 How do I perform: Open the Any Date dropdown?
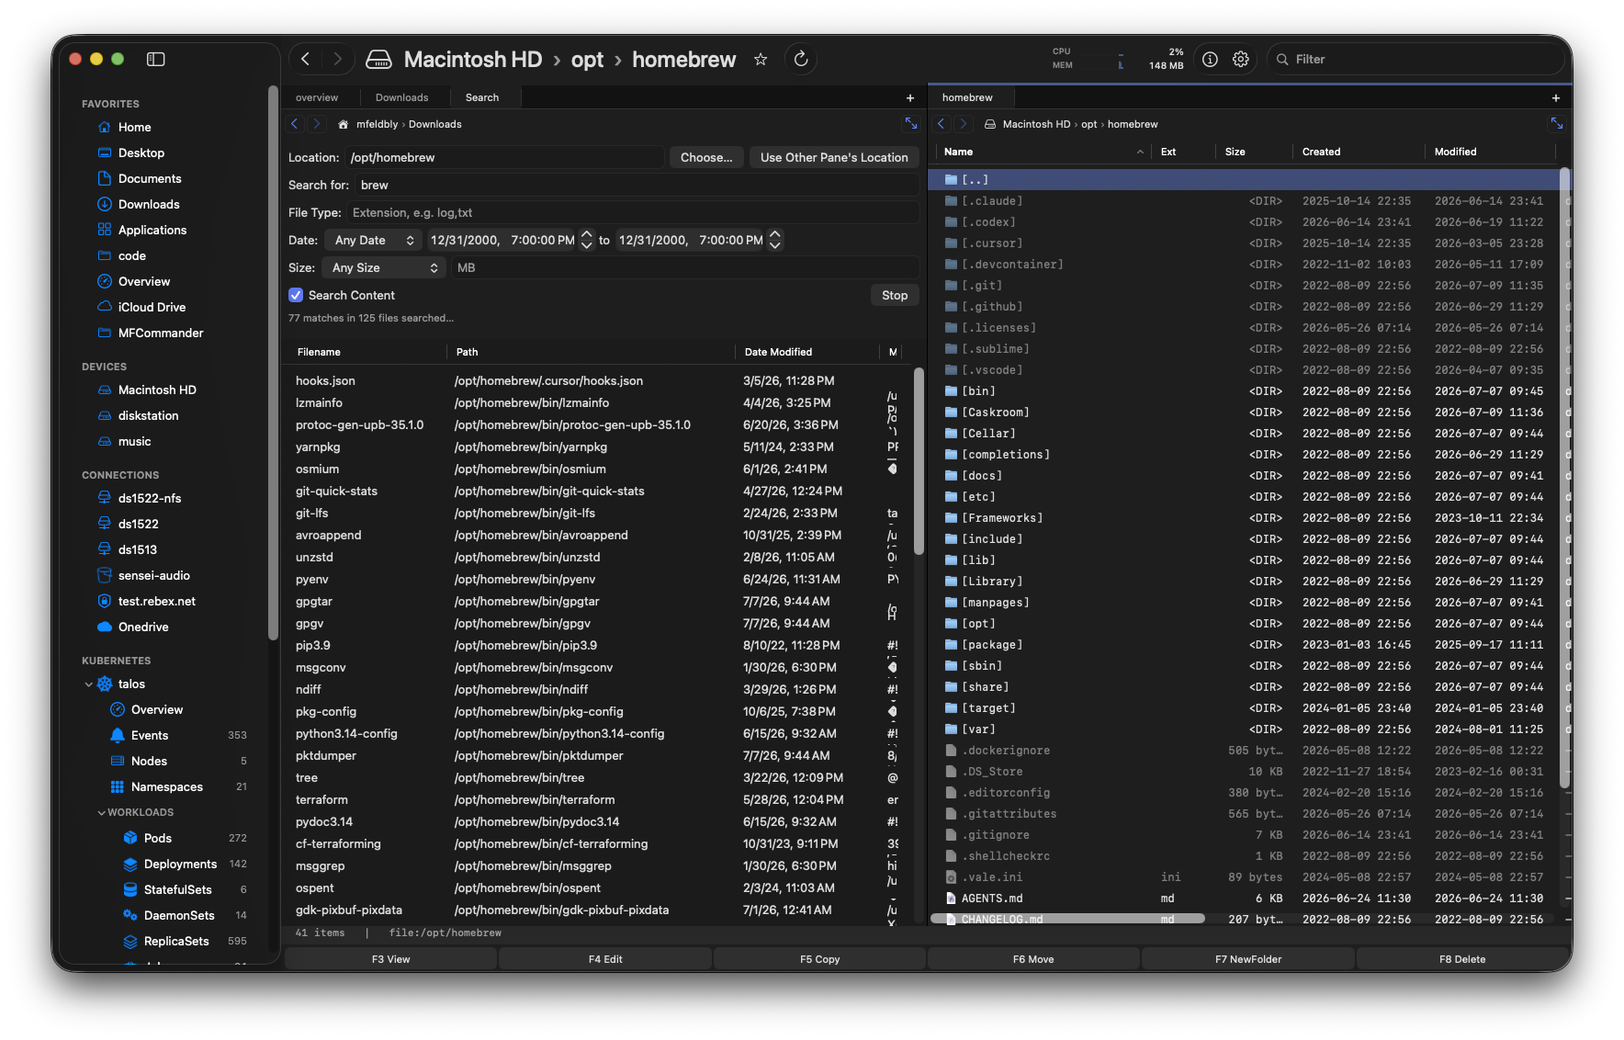click(x=373, y=240)
